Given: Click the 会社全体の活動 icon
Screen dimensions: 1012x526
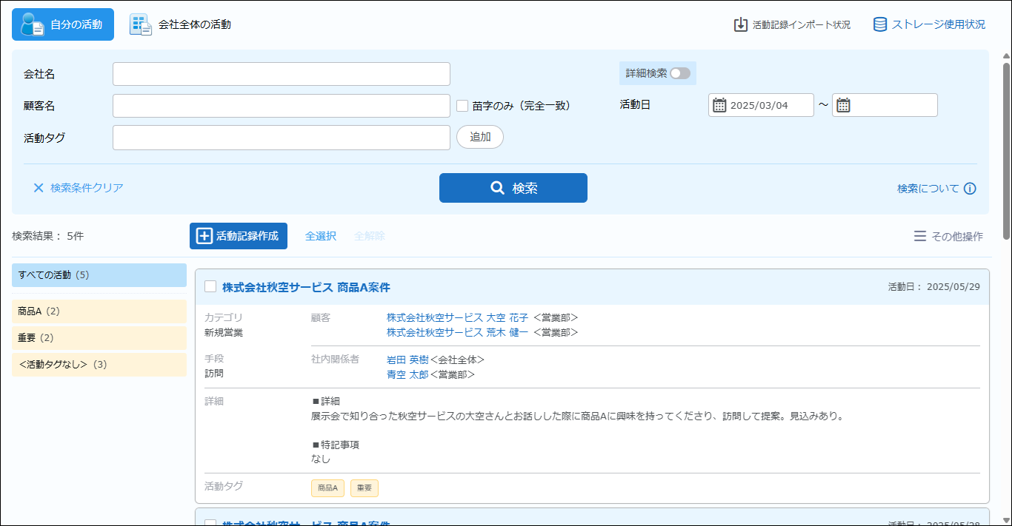Looking at the screenshot, I should pyautogui.click(x=141, y=24).
